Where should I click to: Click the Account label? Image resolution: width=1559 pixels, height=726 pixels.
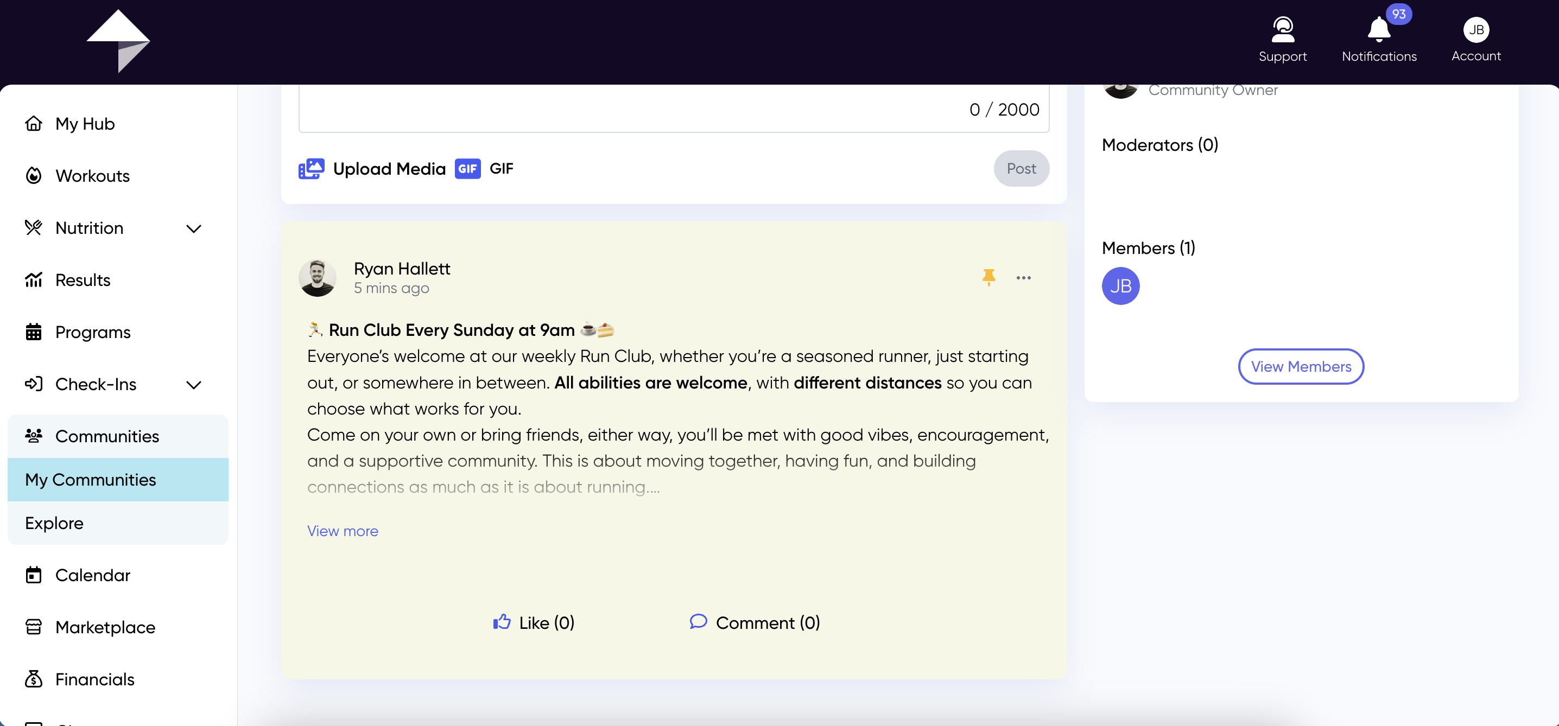point(1476,56)
